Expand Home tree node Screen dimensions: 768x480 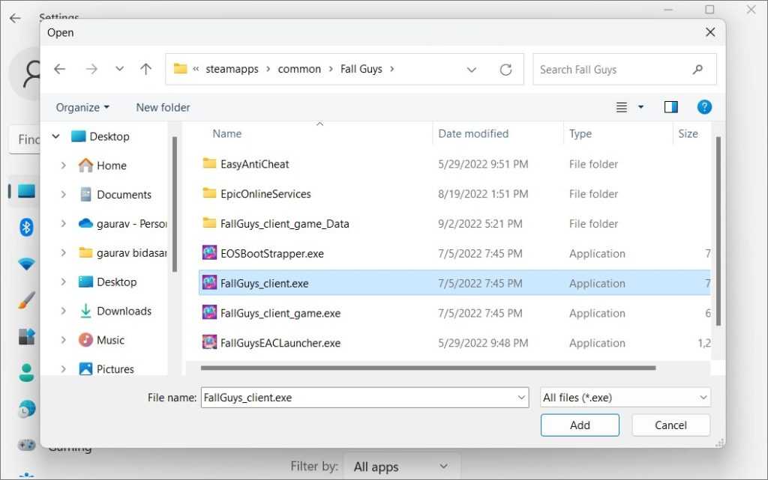pyautogui.click(x=63, y=165)
